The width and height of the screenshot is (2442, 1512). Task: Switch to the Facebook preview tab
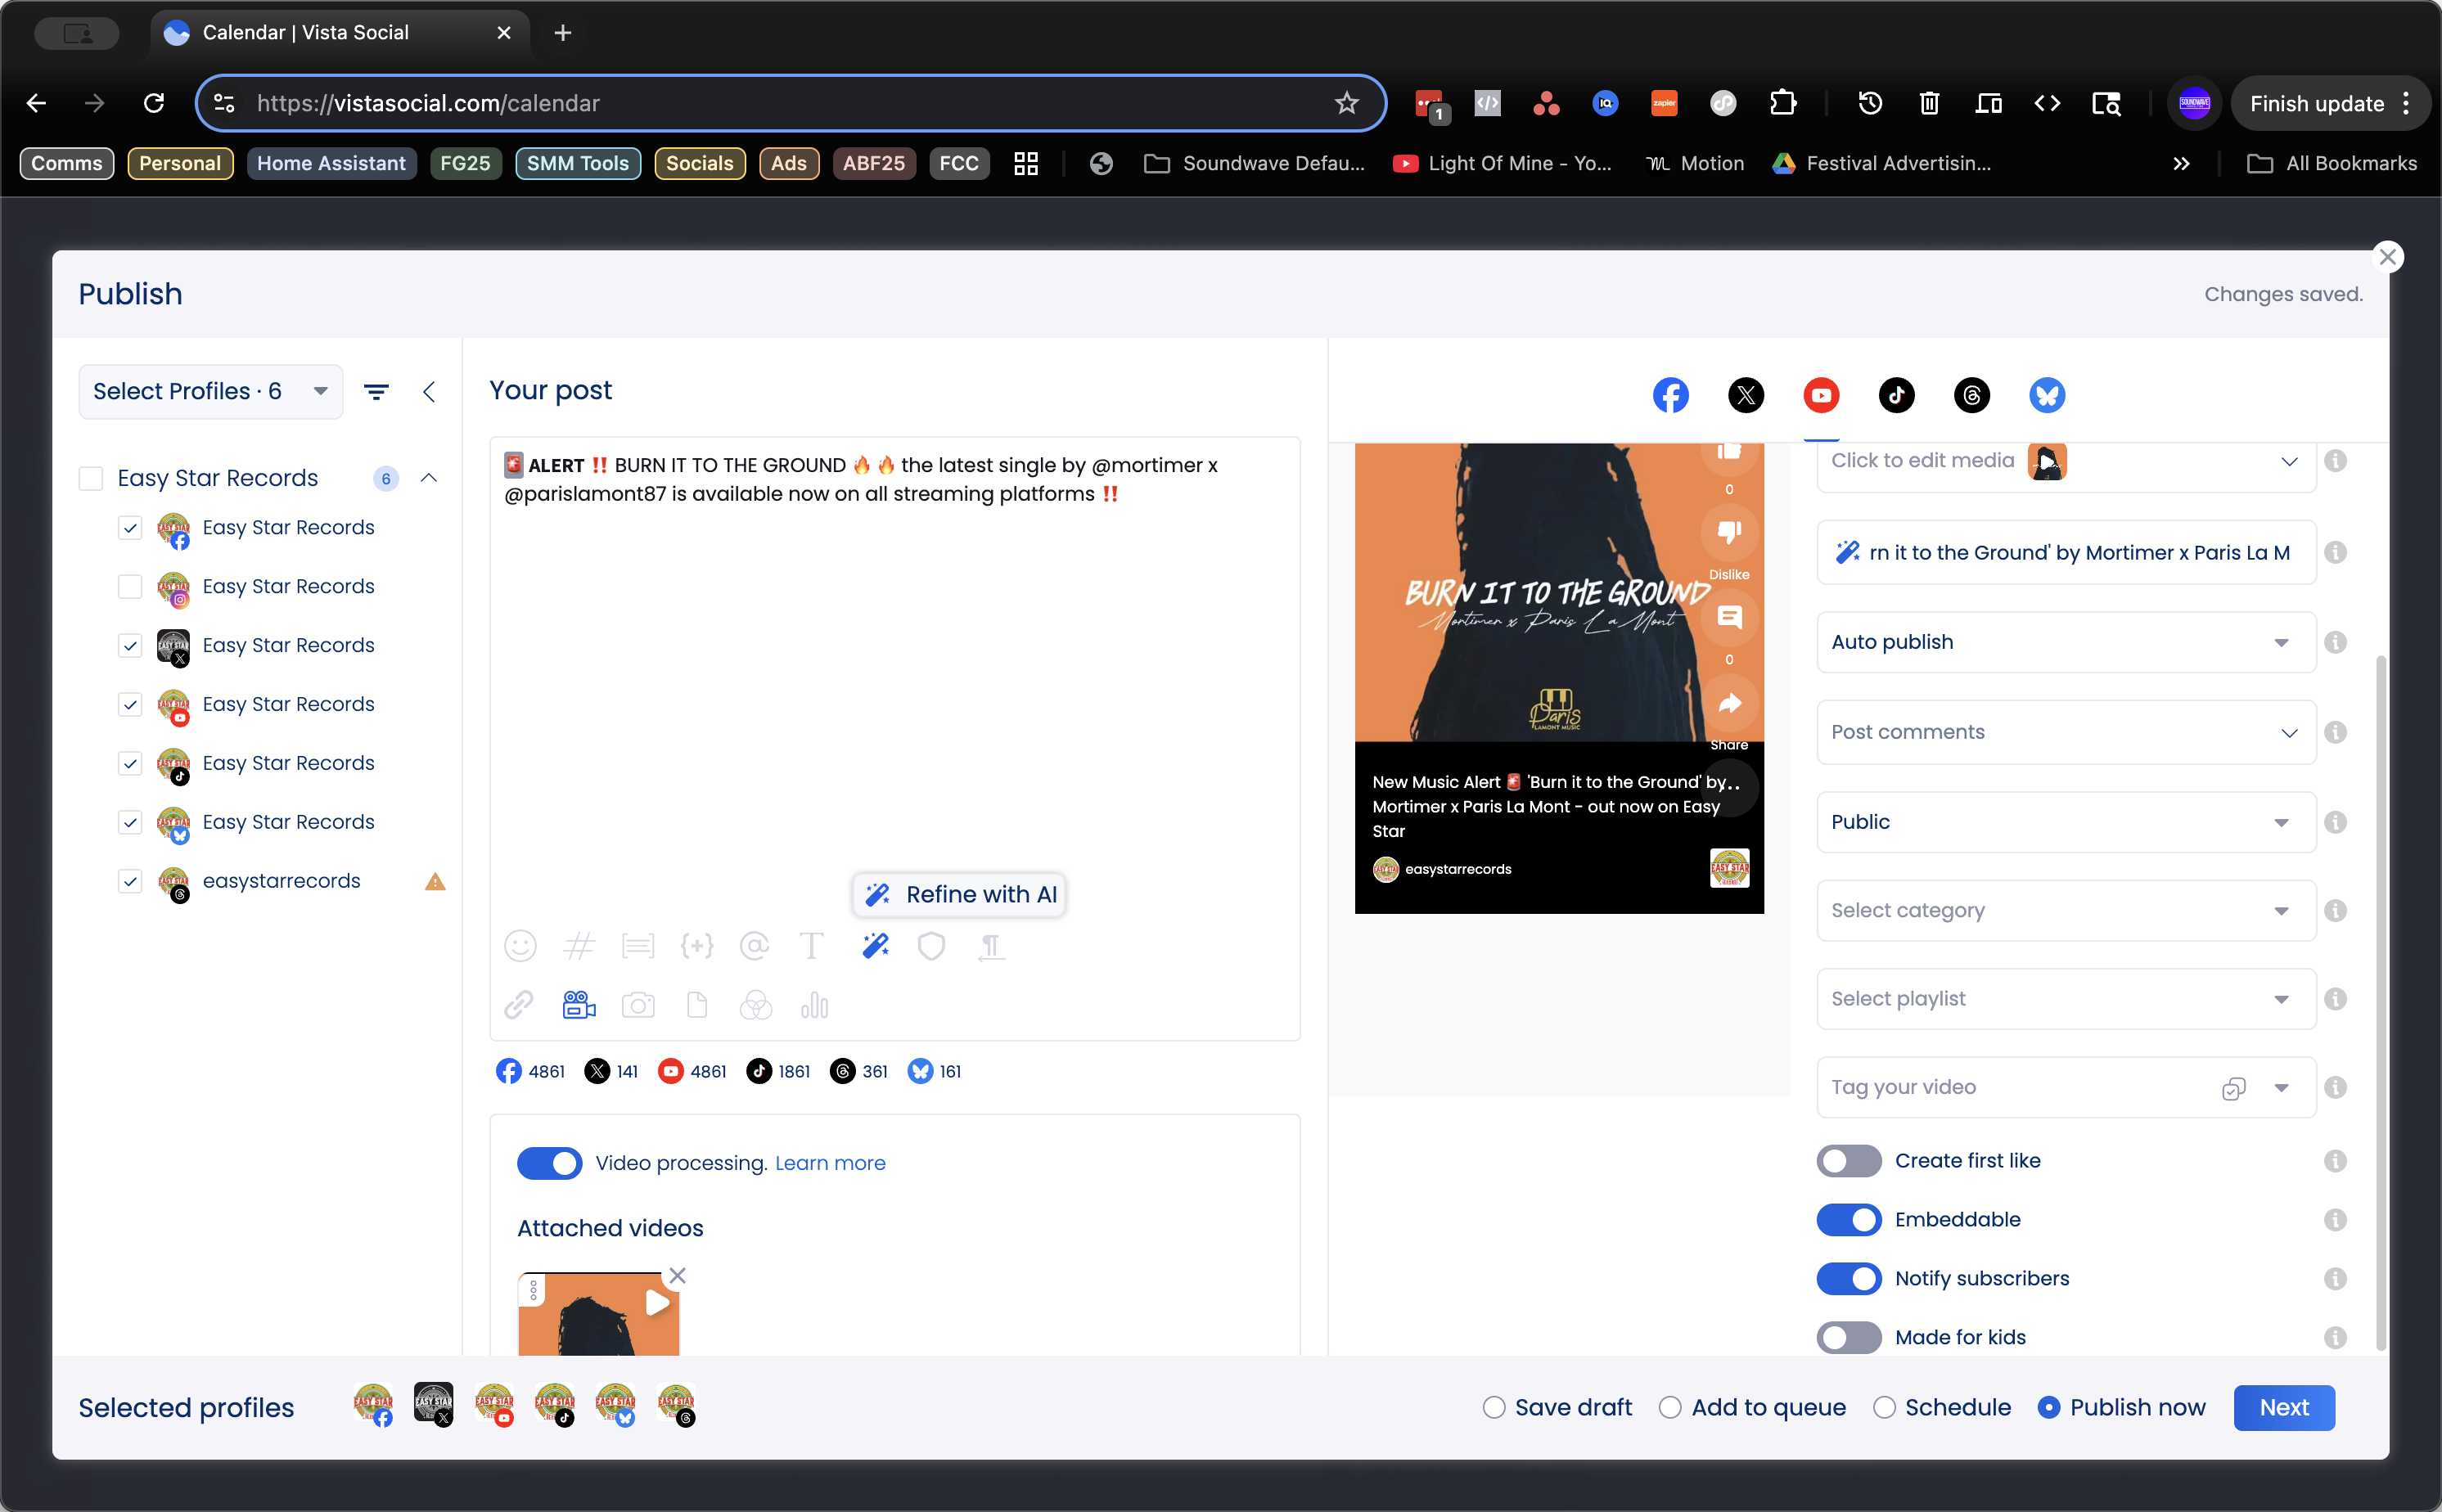point(1670,395)
